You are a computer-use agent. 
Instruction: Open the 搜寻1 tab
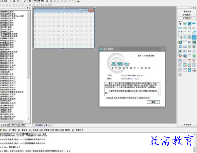[56, 130]
